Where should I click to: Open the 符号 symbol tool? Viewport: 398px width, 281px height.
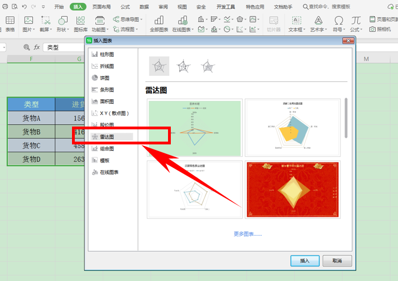coord(339,24)
